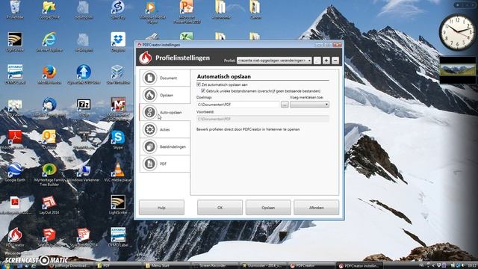
Task: Browse for target folder with '...' button
Action: (x=285, y=105)
